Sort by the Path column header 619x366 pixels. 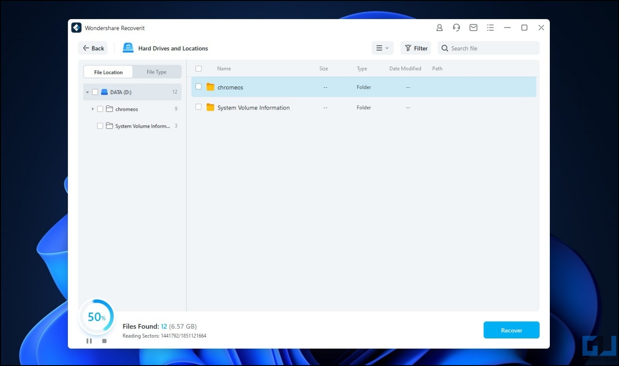click(437, 69)
